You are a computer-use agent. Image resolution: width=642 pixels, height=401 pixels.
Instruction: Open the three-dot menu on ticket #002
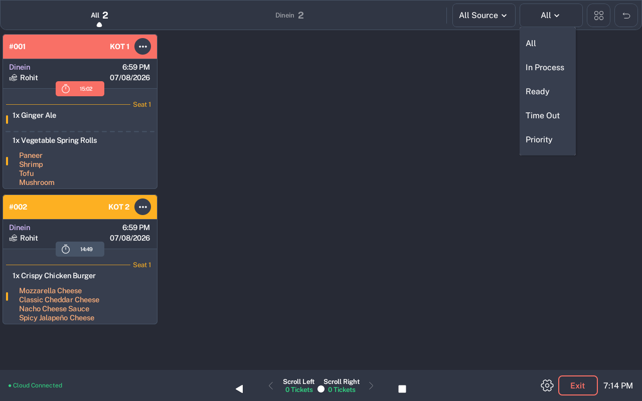(143, 207)
